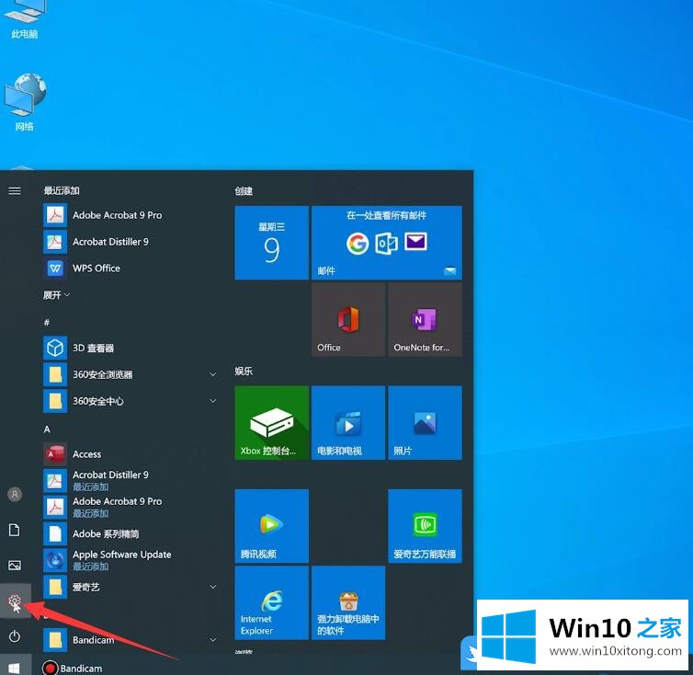Expand the 360安全中心 folder
Screen dimensions: 693x675
pos(130,401)
